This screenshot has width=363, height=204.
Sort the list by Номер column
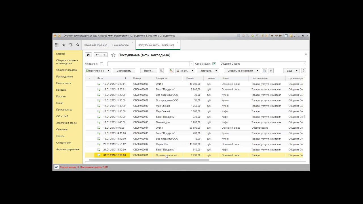pyautogui.click(x=141, y=78)
